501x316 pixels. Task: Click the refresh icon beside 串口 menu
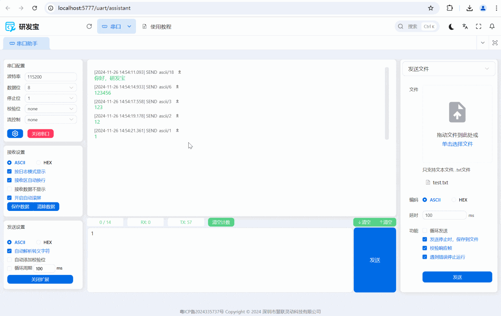click(89, 26)
